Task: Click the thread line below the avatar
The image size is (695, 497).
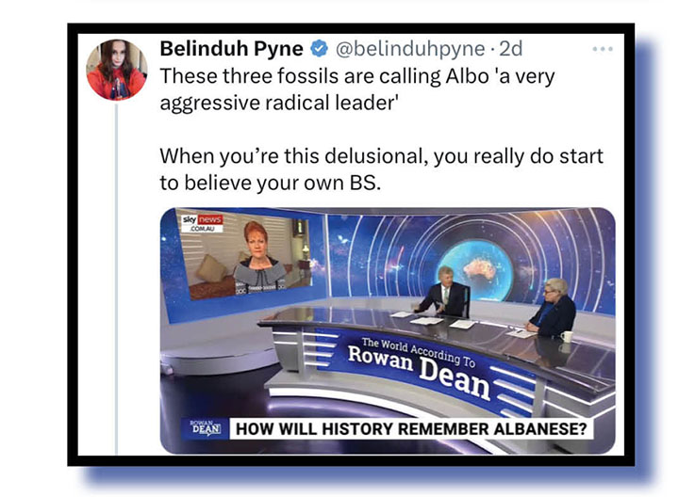Action: click(x=117, y=280)
